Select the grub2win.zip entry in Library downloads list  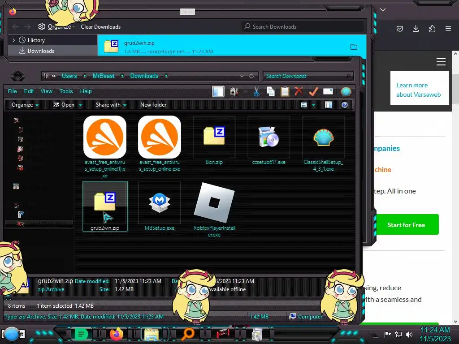[232, 47]
